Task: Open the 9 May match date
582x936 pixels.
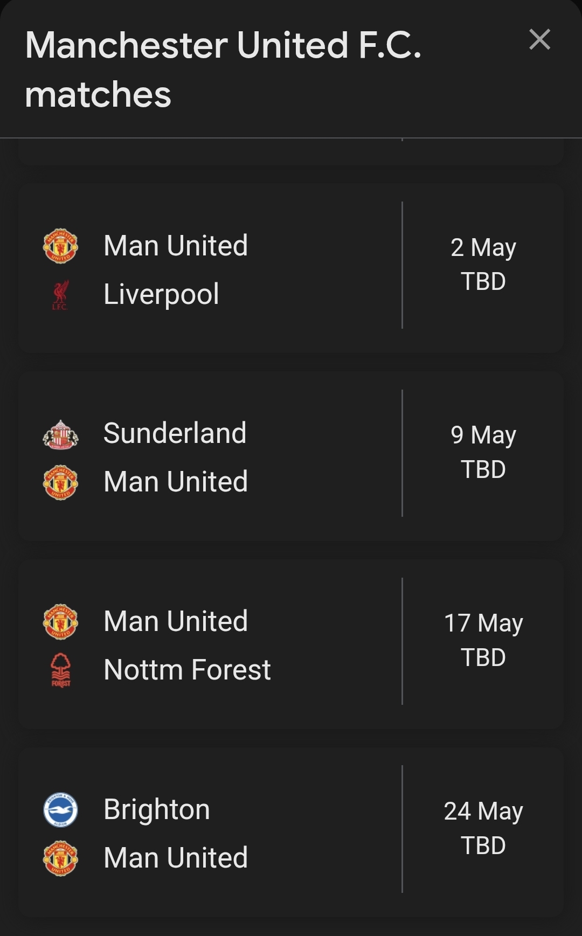Action: (483, 435)
